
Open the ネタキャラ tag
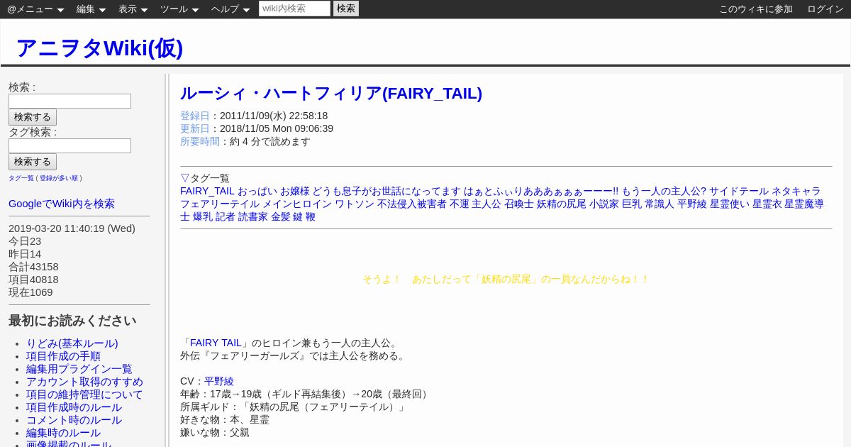point(796,191)
